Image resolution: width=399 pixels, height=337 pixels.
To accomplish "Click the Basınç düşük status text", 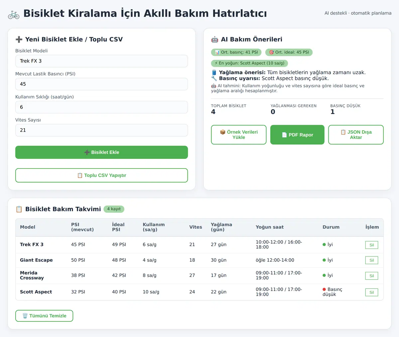I will coord(332,292).
